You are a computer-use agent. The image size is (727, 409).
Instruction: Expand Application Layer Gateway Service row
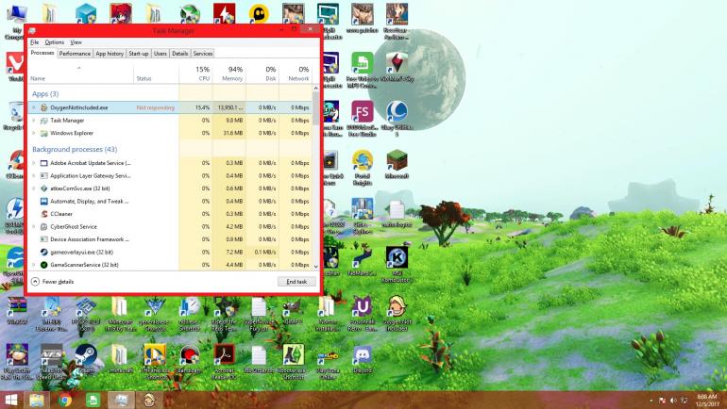[x=34, y=176]
